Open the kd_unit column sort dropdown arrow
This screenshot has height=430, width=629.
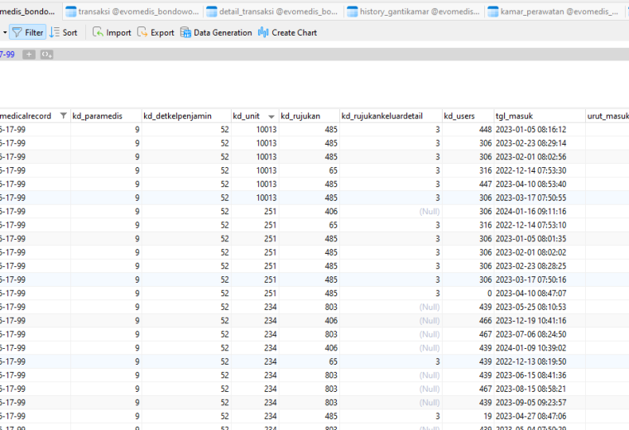(271, 117)
